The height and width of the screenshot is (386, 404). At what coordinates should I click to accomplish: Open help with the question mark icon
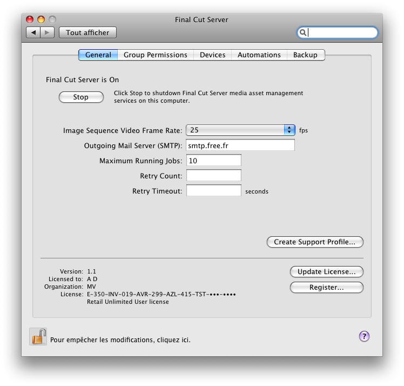(x=364, y=336)
